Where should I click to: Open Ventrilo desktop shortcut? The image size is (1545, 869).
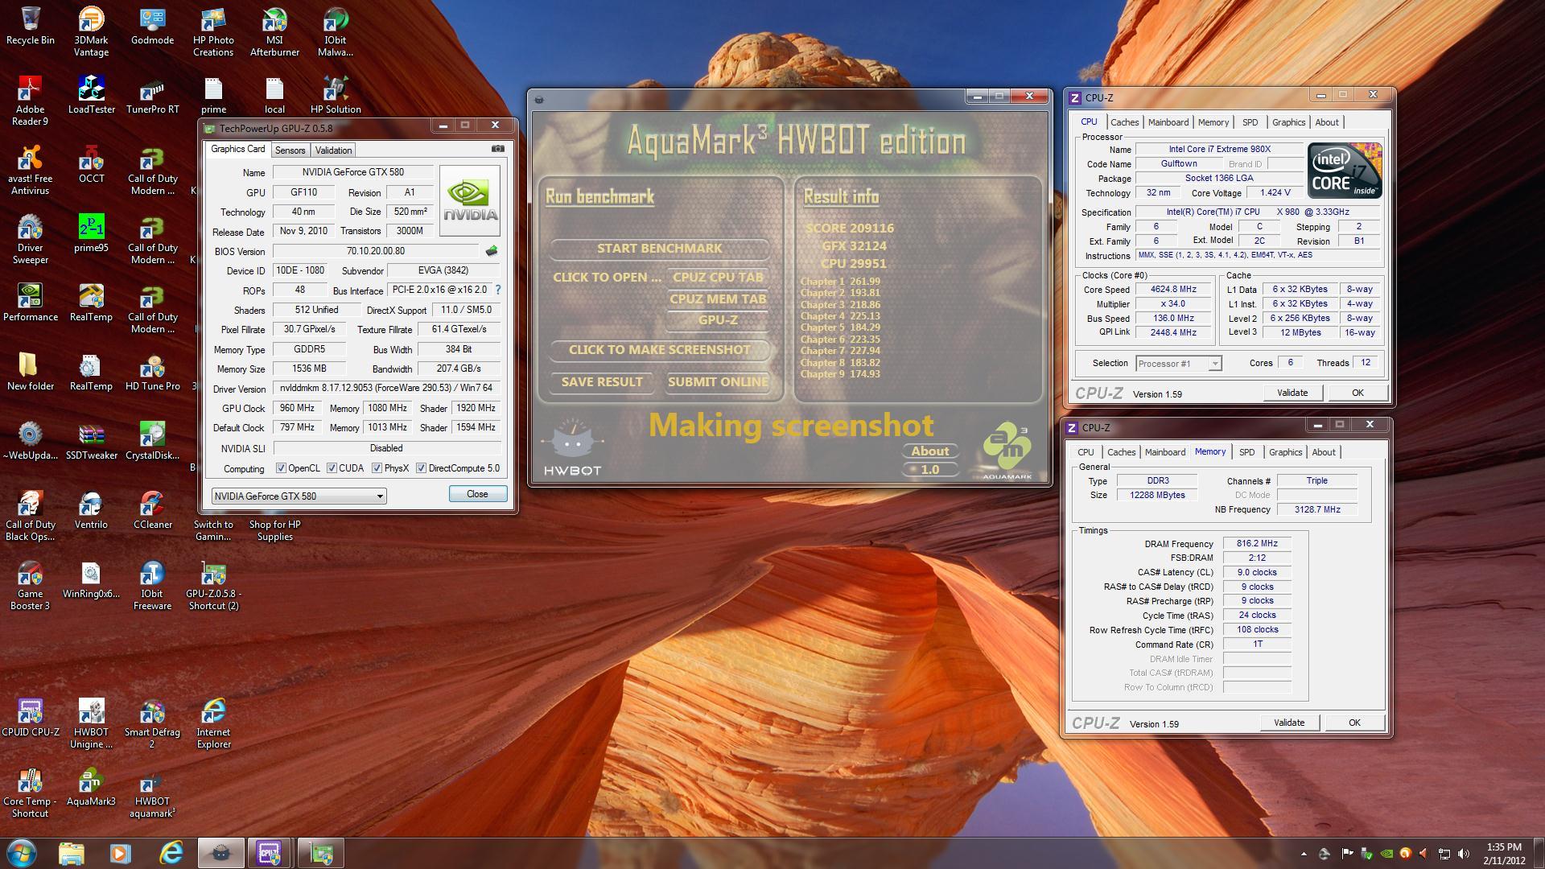pos(91,510)
